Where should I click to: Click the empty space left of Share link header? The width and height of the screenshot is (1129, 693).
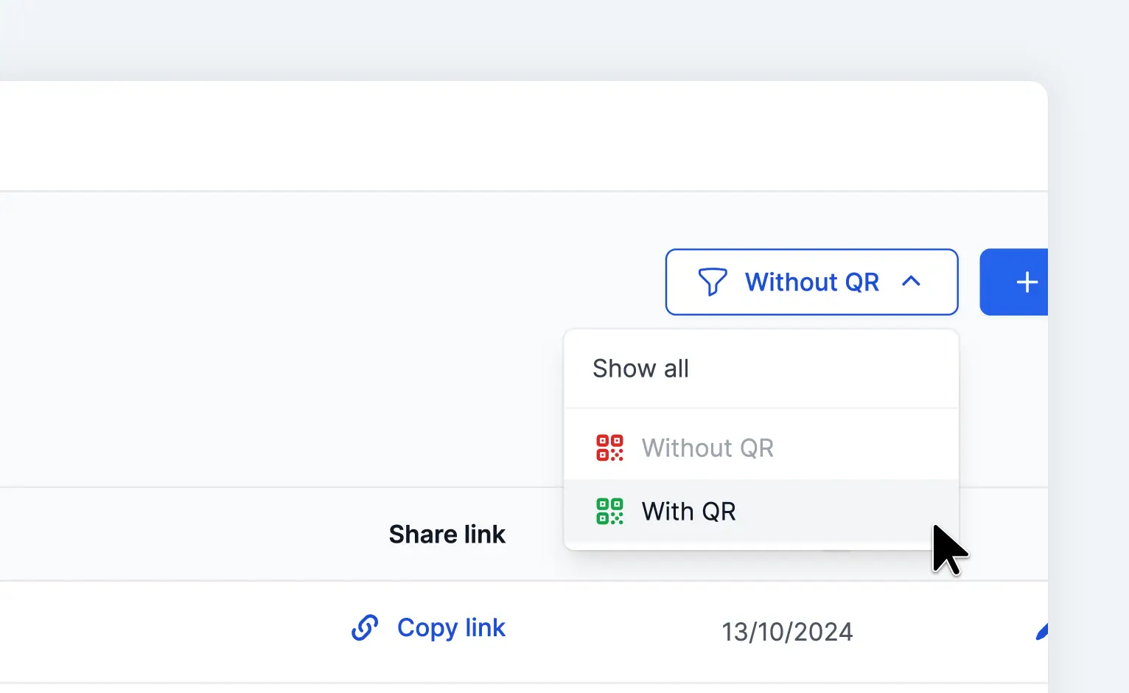coord(184,534)
